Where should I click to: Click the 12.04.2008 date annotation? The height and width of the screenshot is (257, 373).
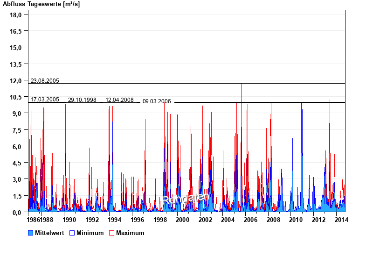coord(119,100)
